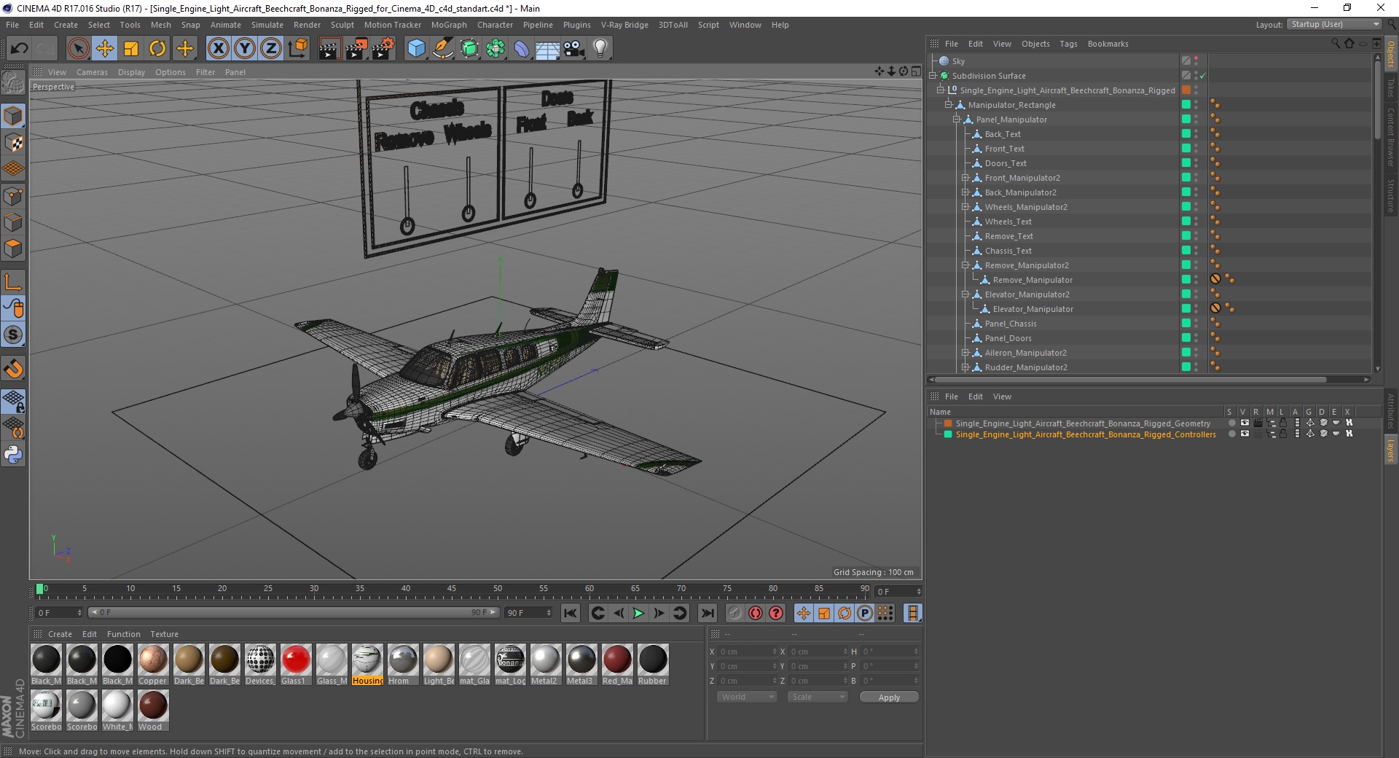Open the vertical Content Browser tab

tap(1390, 138)
